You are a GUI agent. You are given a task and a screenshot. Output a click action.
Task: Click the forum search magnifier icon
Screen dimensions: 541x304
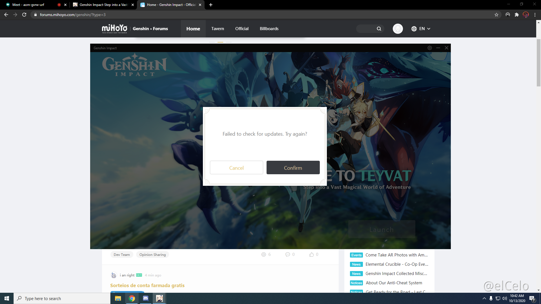point(379,28)
